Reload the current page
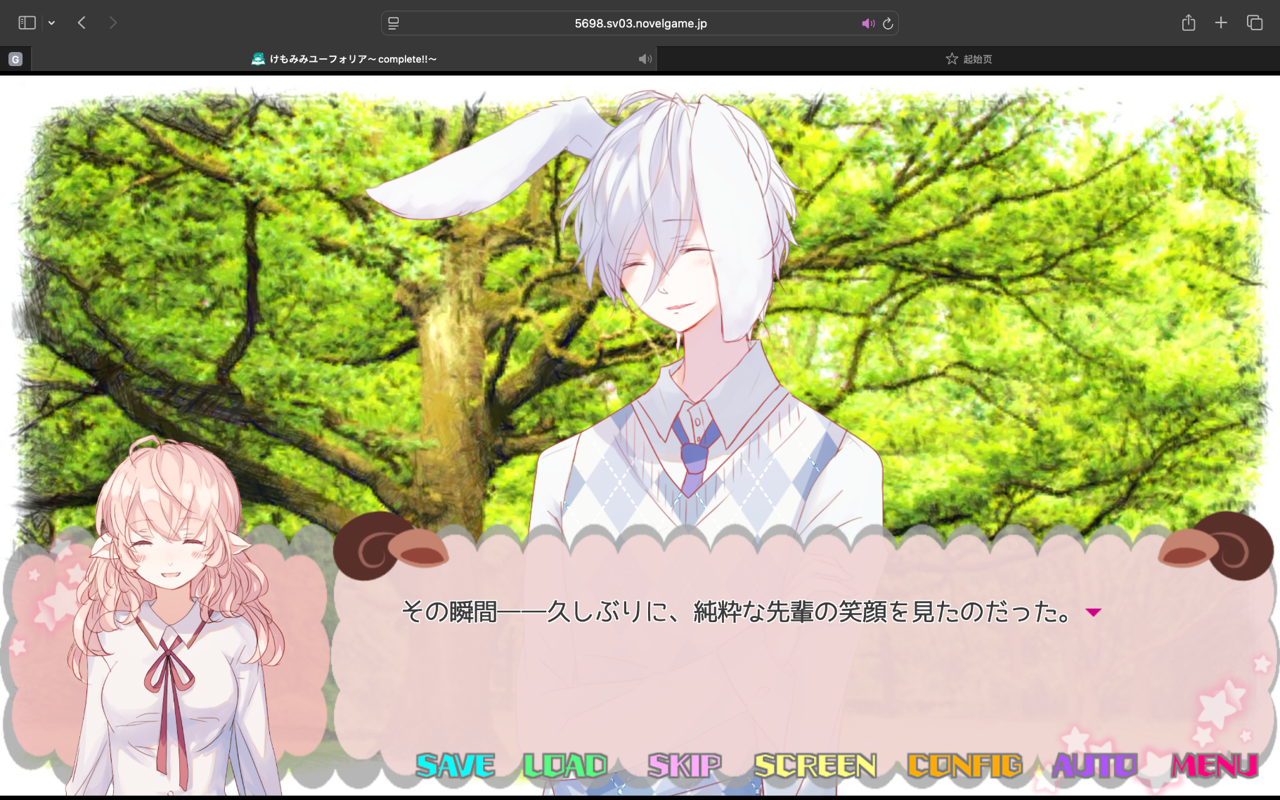The width and height of the screenshot is (1280, 800). [888, 23]
